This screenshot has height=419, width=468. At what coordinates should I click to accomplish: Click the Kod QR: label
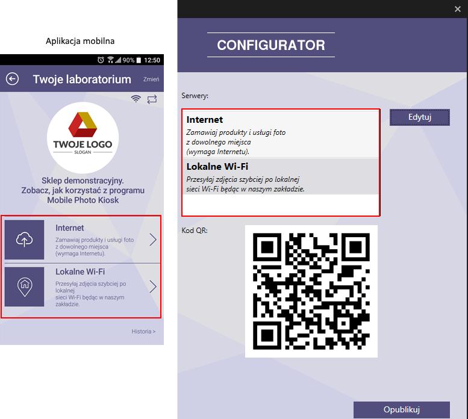195,230
